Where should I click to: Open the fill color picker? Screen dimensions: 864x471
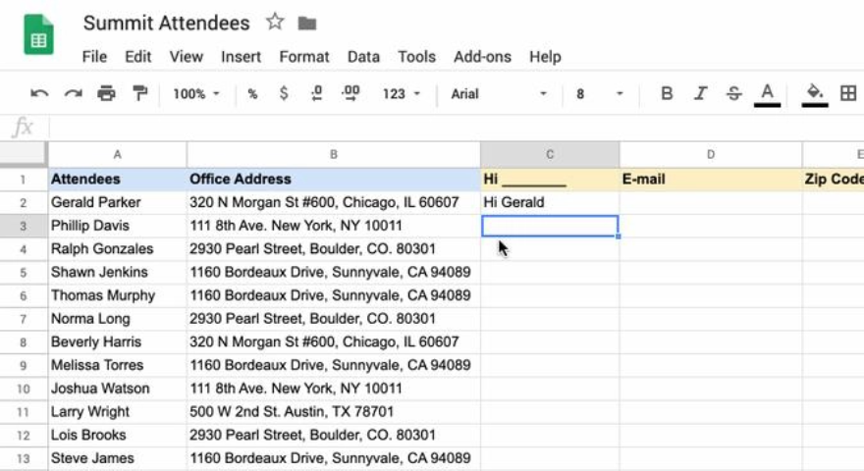point(814,94)
